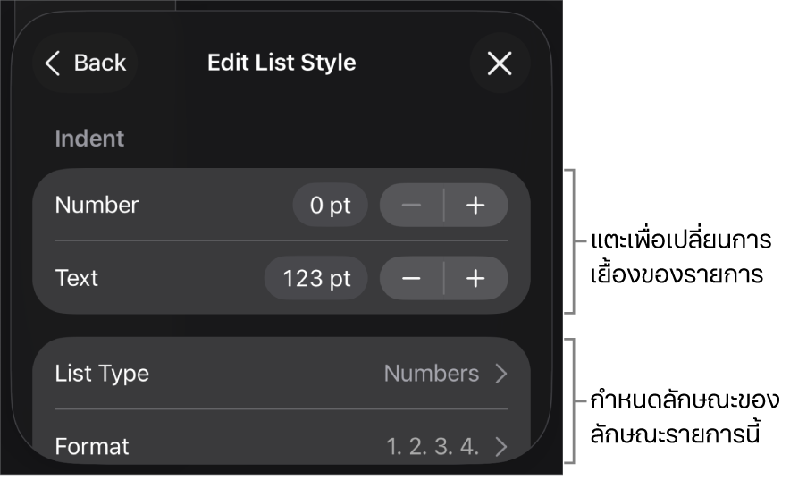Image resolution: width=790 pixels, height=480 pixels.
Task: Click the 123 pt Text indent field
Action: pos(316,279)
